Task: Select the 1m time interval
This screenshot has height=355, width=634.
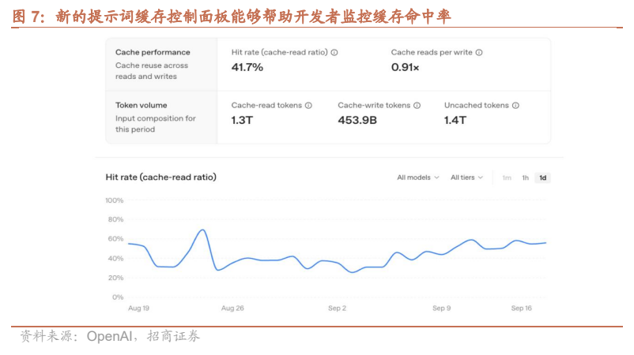Action: (x=507, y=178)
